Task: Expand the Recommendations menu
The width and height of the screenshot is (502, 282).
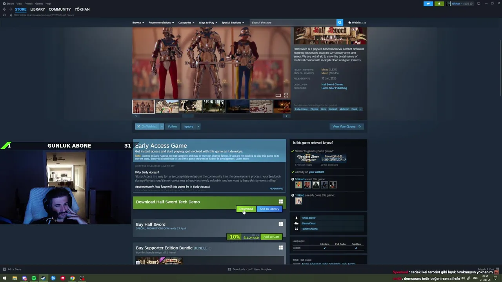Action: tap(161, 22)
